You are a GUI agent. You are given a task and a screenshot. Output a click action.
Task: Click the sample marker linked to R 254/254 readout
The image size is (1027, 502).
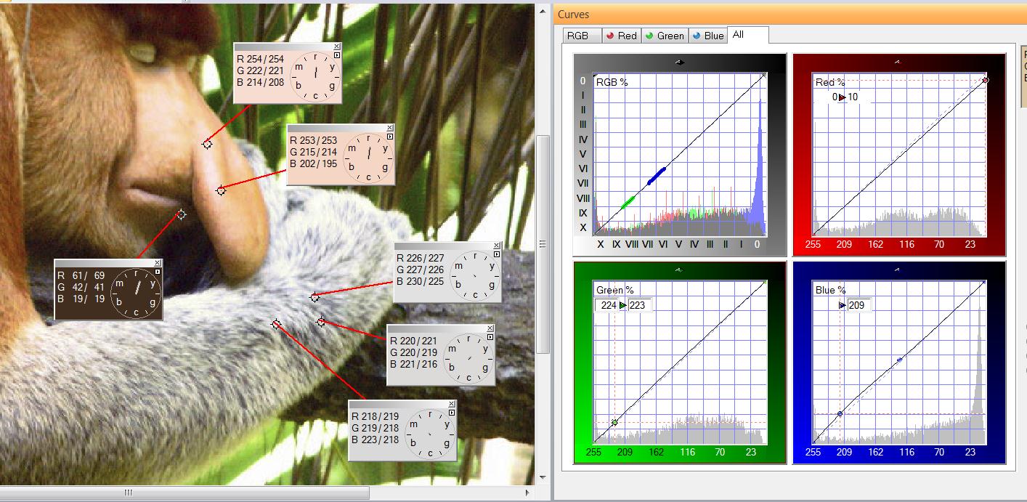(207, 144)
